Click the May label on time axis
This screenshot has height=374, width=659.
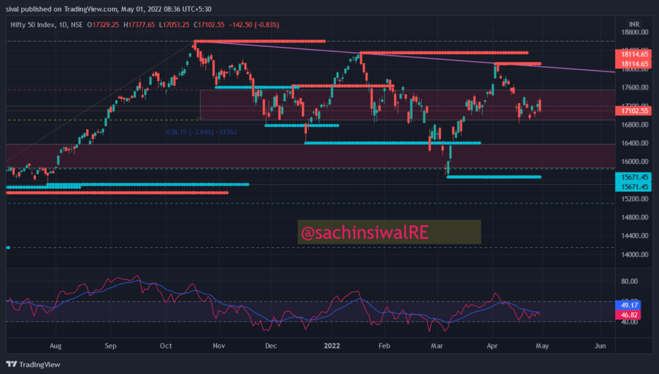[542, 346]
